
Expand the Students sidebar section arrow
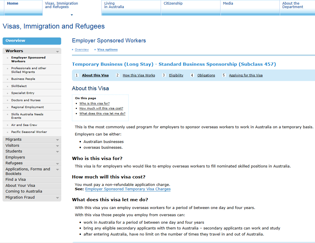(58, 152)
